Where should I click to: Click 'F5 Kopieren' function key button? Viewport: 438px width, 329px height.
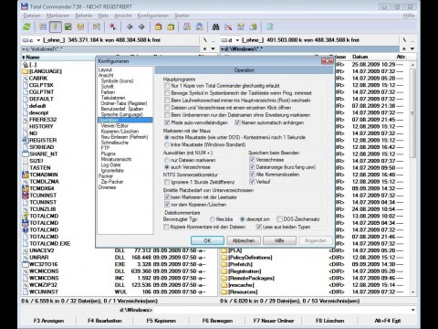[x=161, y=321]
